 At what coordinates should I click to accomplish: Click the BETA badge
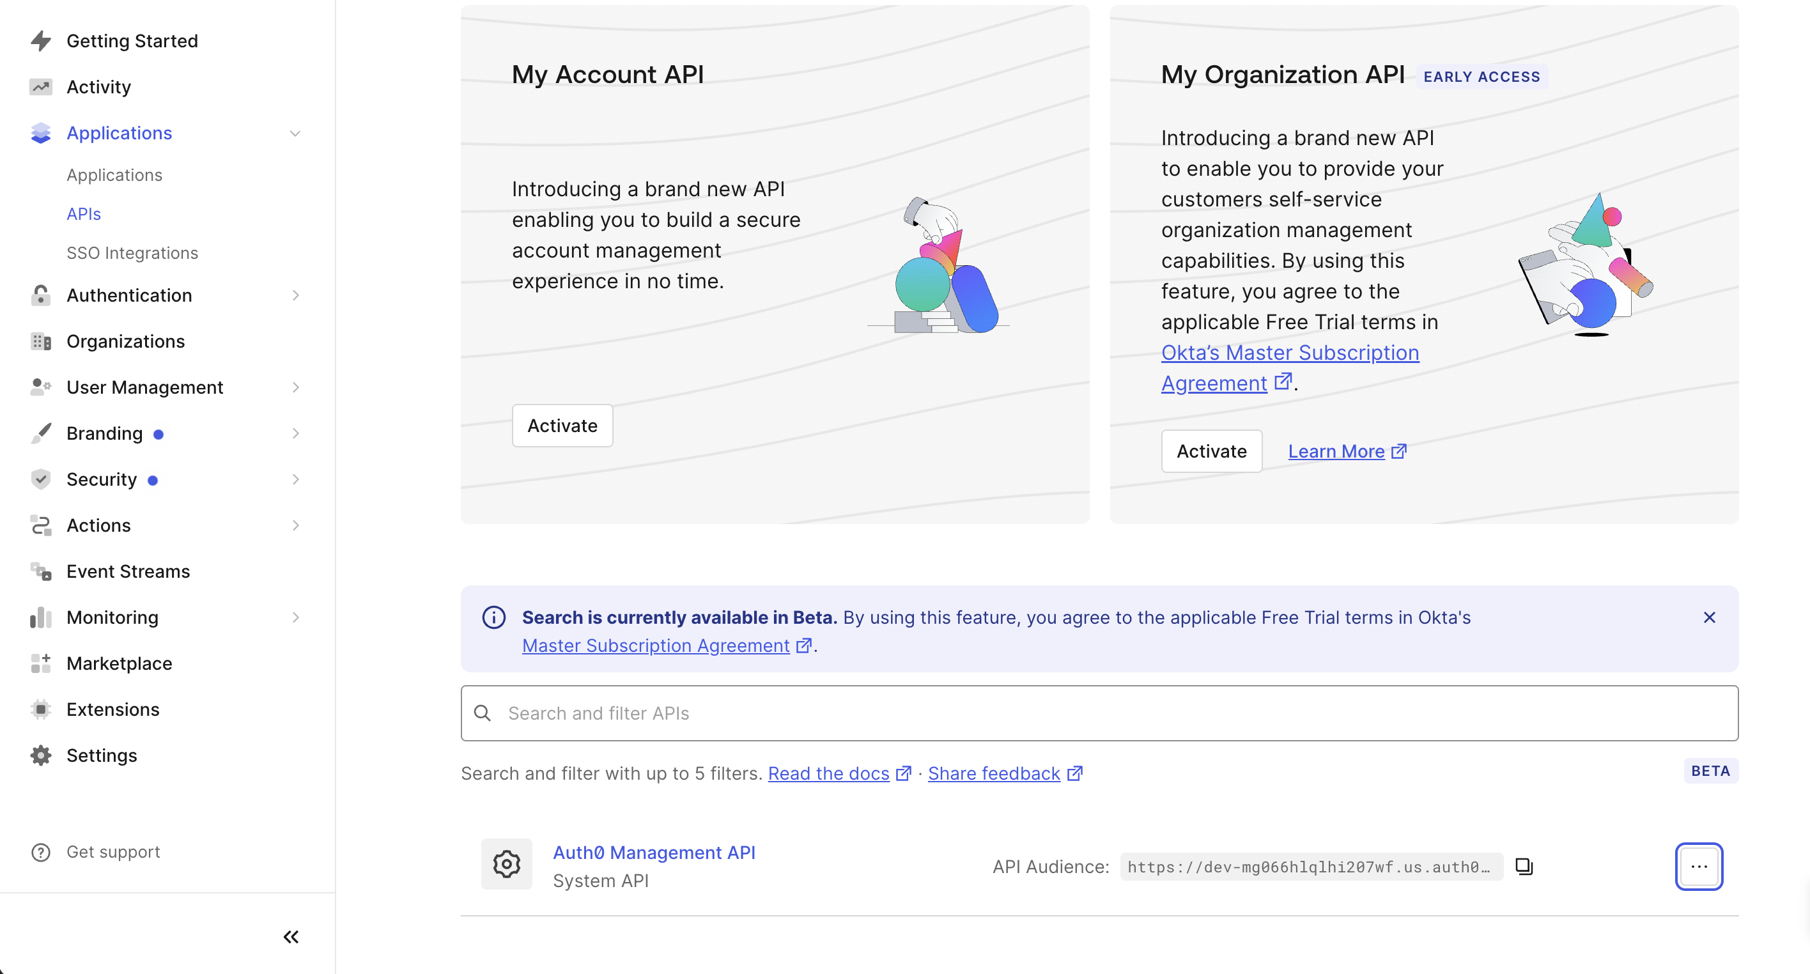(1710, 771)
